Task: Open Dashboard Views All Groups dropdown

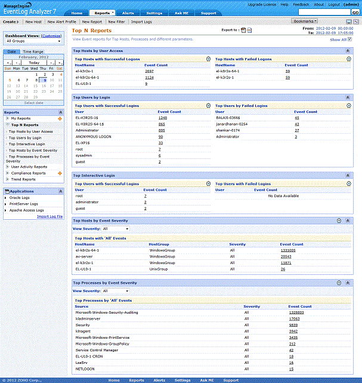Action: coord(33,41)
